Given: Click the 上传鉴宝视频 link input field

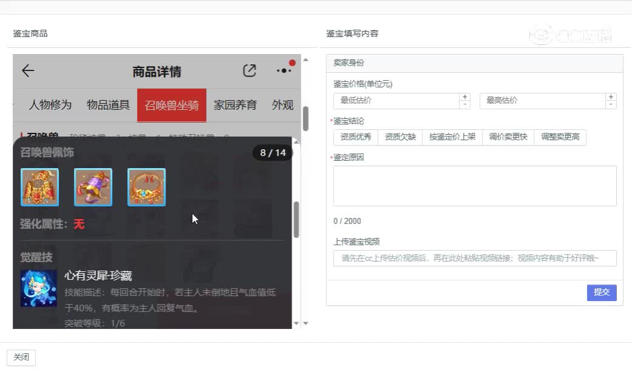Looking at the screenshot, I should [475, 259].
